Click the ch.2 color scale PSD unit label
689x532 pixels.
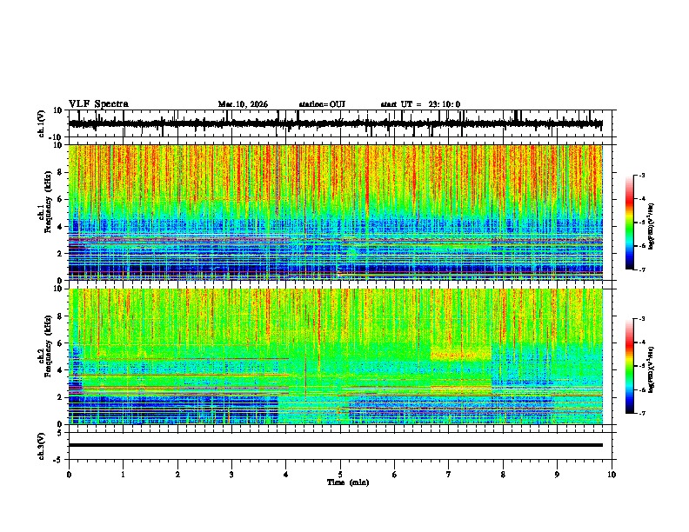click(x=652, y=369)
